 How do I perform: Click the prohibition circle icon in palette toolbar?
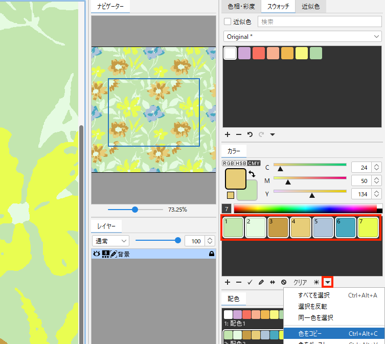coord(284,282)
